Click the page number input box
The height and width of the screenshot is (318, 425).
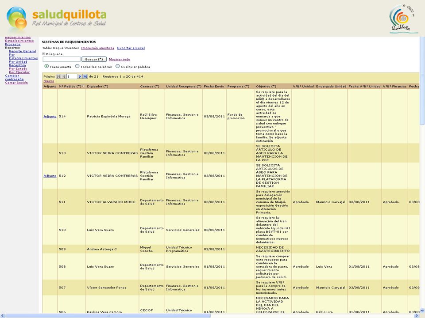coord(72,76)
